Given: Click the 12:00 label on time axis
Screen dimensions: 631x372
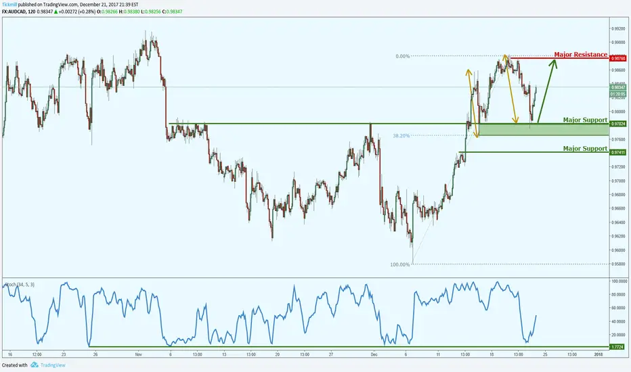Looking at the screenshot, I should click(37, 354).
